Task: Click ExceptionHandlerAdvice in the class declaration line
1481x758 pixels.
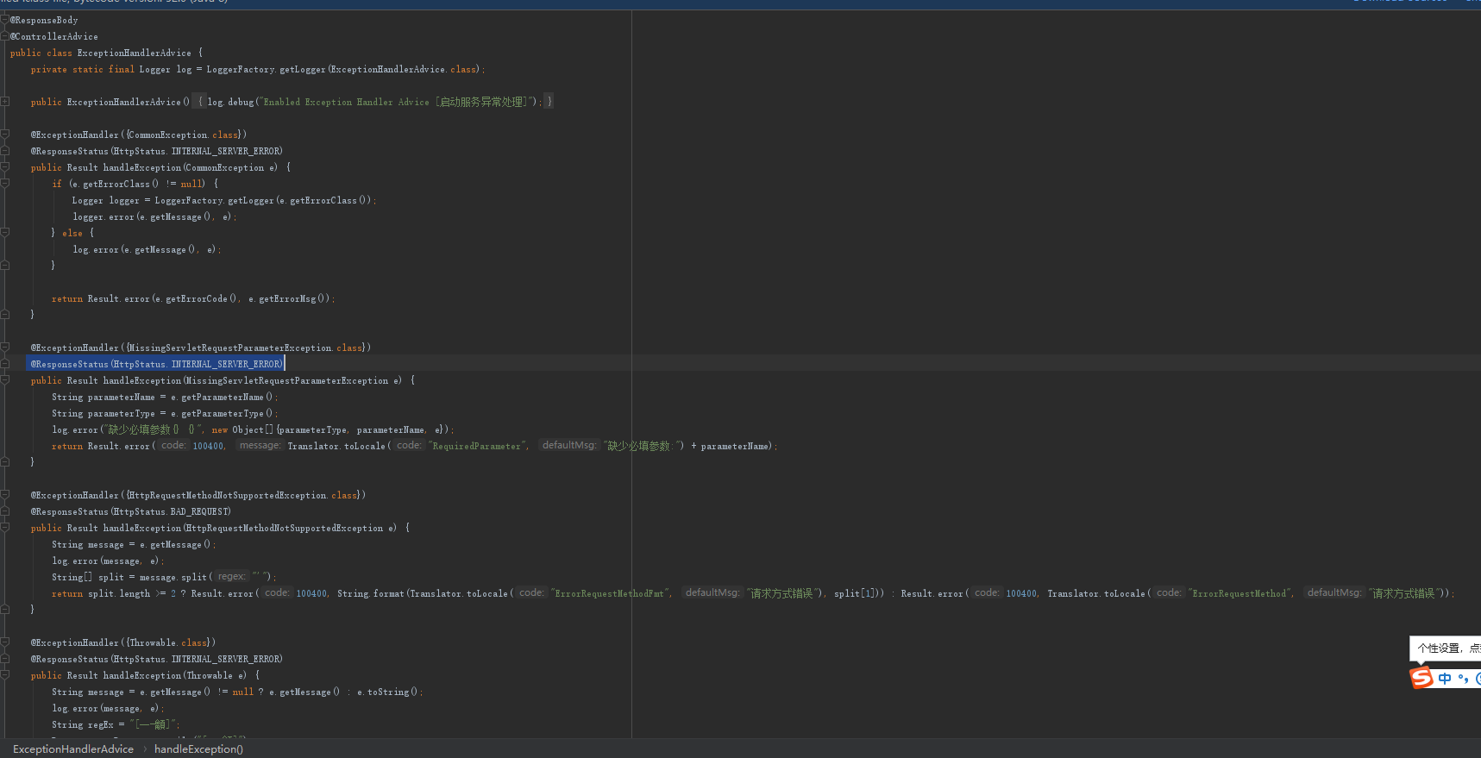Action: coord(135,53)
